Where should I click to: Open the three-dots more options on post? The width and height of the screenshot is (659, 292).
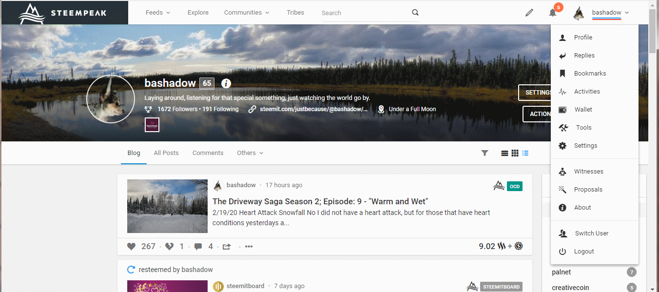pyautogui.click(x=249, y=247)
